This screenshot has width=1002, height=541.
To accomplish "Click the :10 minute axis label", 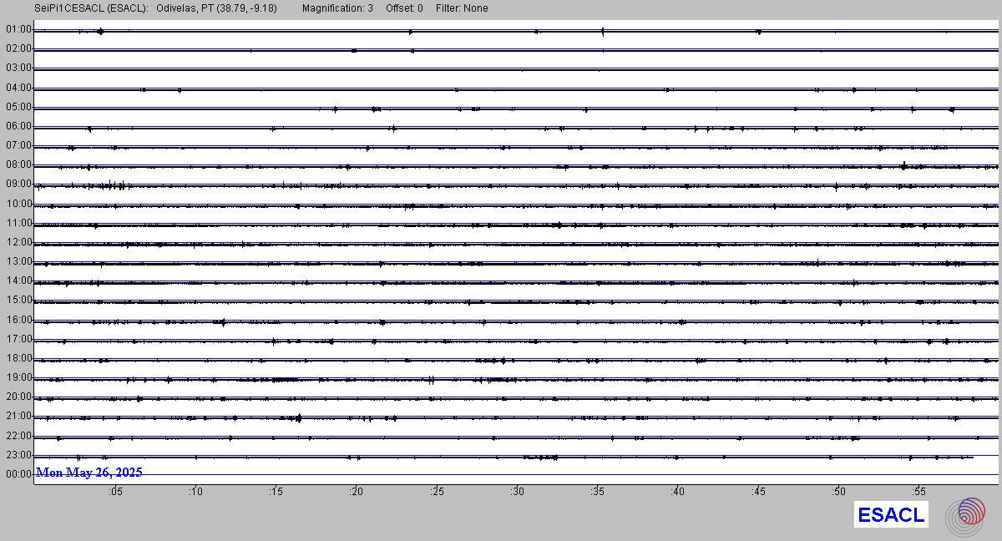I will [195, 492].
